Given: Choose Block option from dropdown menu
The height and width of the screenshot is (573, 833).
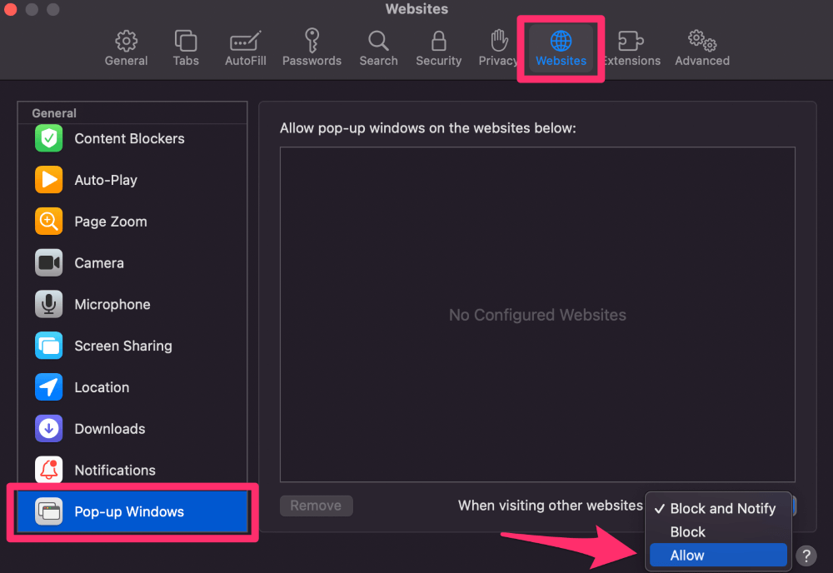Looking at the screenshot, I should click(x=718, y=531).
